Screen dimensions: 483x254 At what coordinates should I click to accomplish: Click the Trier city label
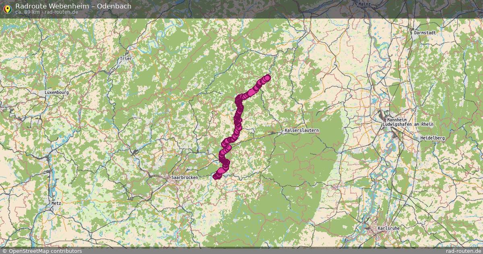pos(126,59)
